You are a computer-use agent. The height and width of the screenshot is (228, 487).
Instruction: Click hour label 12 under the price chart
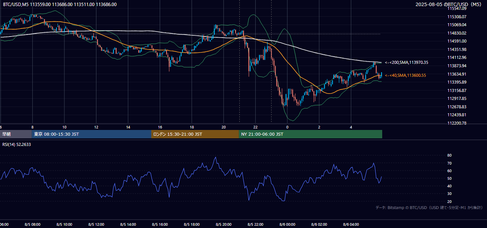click(96, 127)
